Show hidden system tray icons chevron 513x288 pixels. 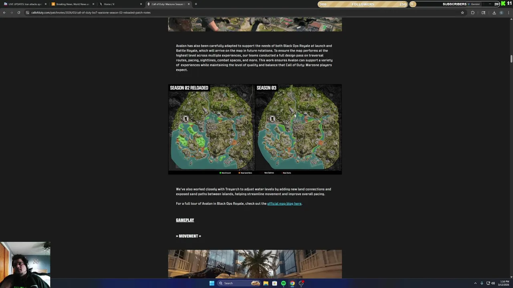coord(475,283)
